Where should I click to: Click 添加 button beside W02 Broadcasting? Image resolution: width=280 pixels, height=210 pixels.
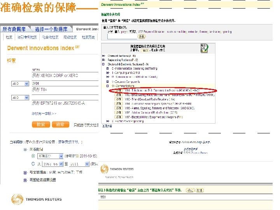(119, 95)
